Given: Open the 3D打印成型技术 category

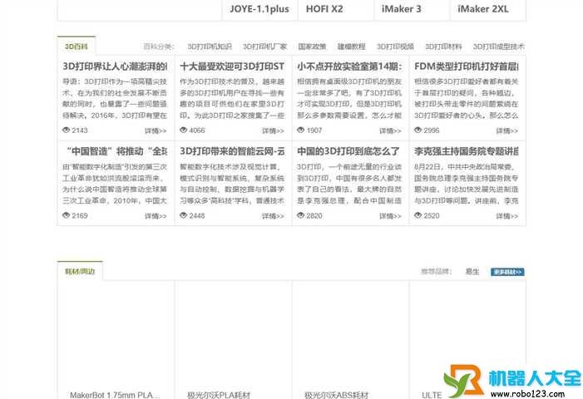Looking at the screenshot, I should [499, 47].
